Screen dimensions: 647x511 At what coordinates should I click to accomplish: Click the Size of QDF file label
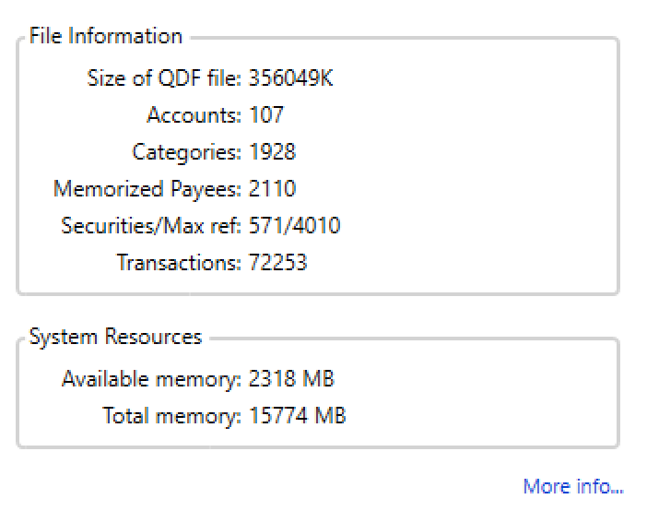pyautogui.click(x=164, y=78)
